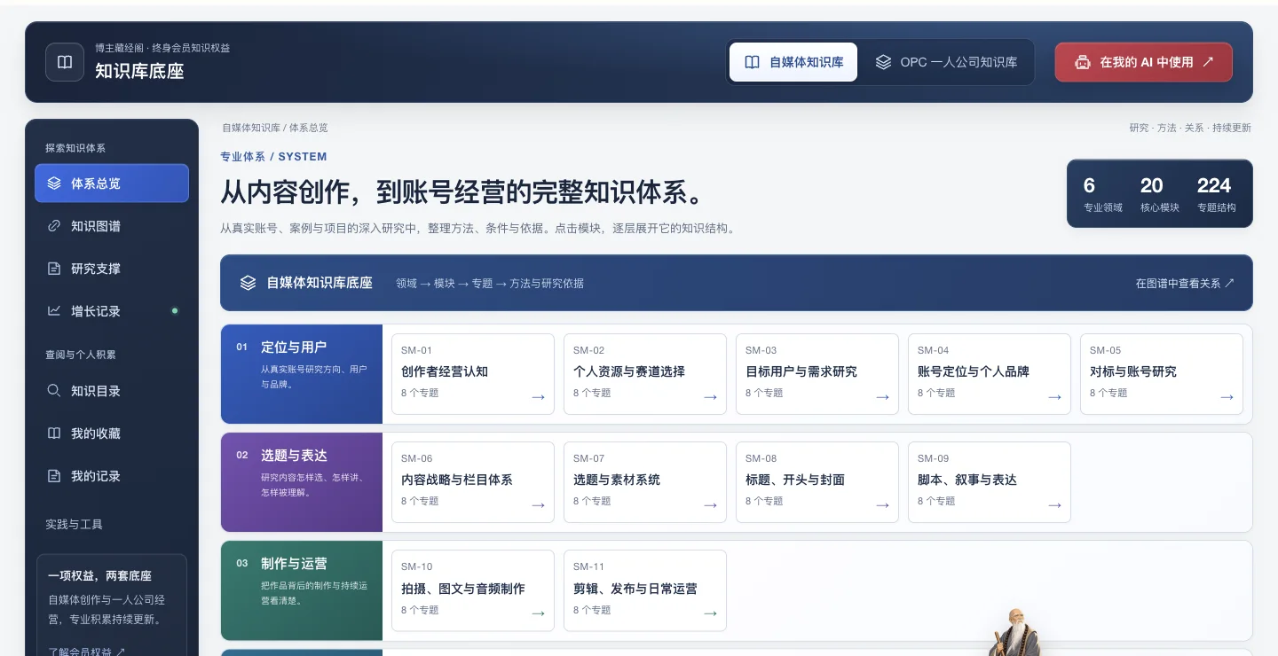1278x656 pixels.
Task: Click the arrow on 选题与素材系统 card
Action: coord(710,505)
